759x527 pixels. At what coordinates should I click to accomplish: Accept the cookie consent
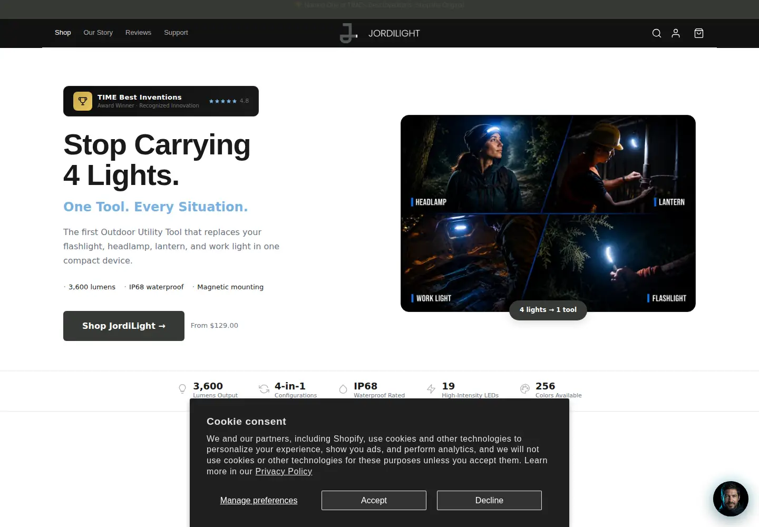point(374,500)
